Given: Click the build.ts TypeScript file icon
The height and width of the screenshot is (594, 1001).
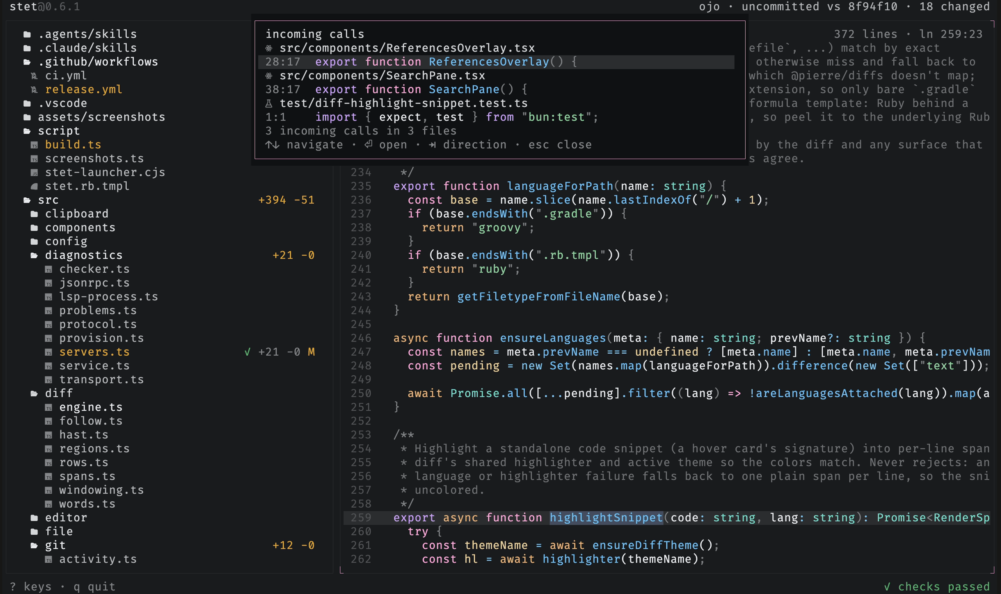Looking at the screenshot, I should click(34, 145).
